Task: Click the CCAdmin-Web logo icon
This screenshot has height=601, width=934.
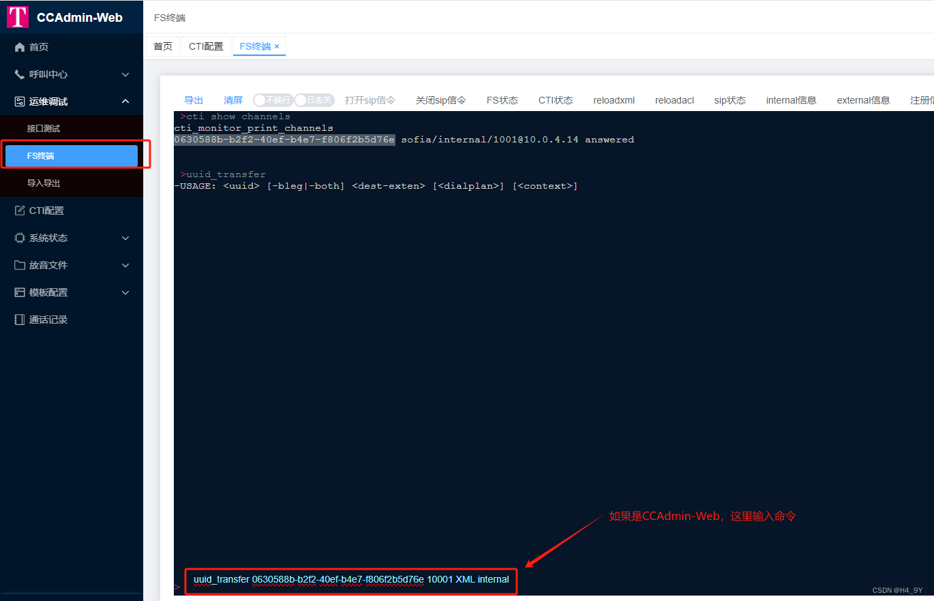Action: (18, 17)
